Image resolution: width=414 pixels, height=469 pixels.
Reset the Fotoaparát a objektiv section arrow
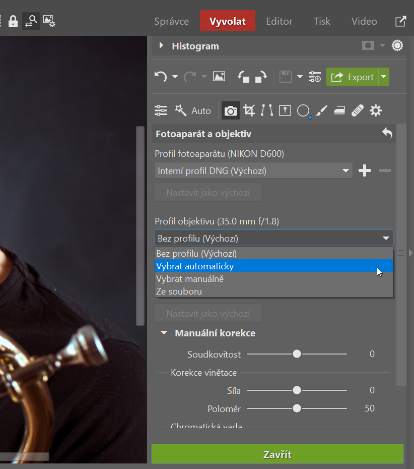(x=387, y=133)
